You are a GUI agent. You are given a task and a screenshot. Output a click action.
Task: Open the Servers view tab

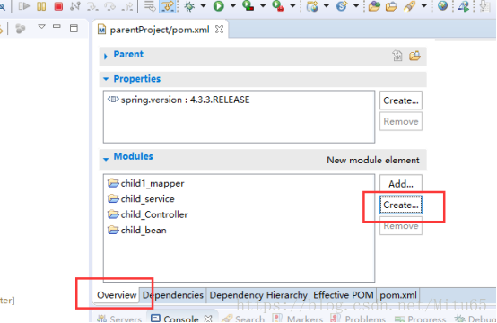coord(119,319)
